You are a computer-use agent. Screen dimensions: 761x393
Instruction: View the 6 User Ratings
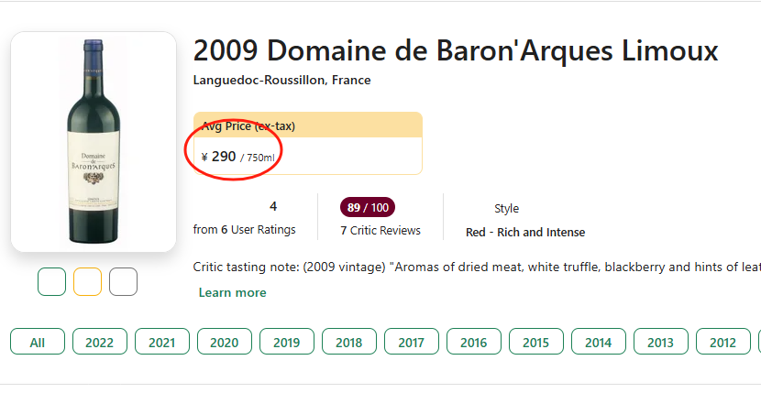click(245, 229)
